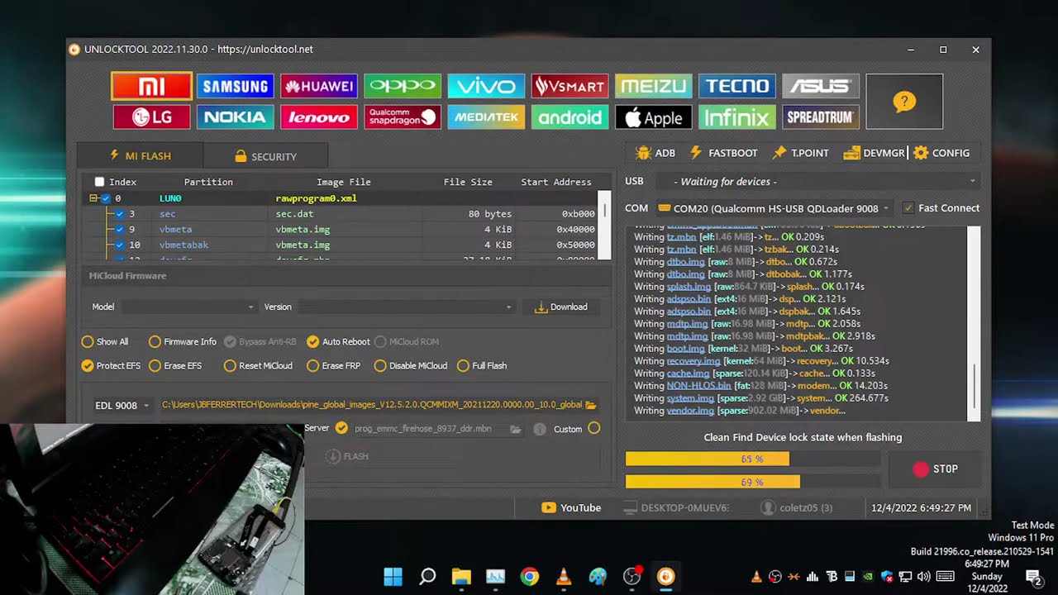Image resolution: width=1058 pixels, height=595 pixels.
Task: Select the Qualcomm Snapdragon icon
Action: tap(403, 117)
